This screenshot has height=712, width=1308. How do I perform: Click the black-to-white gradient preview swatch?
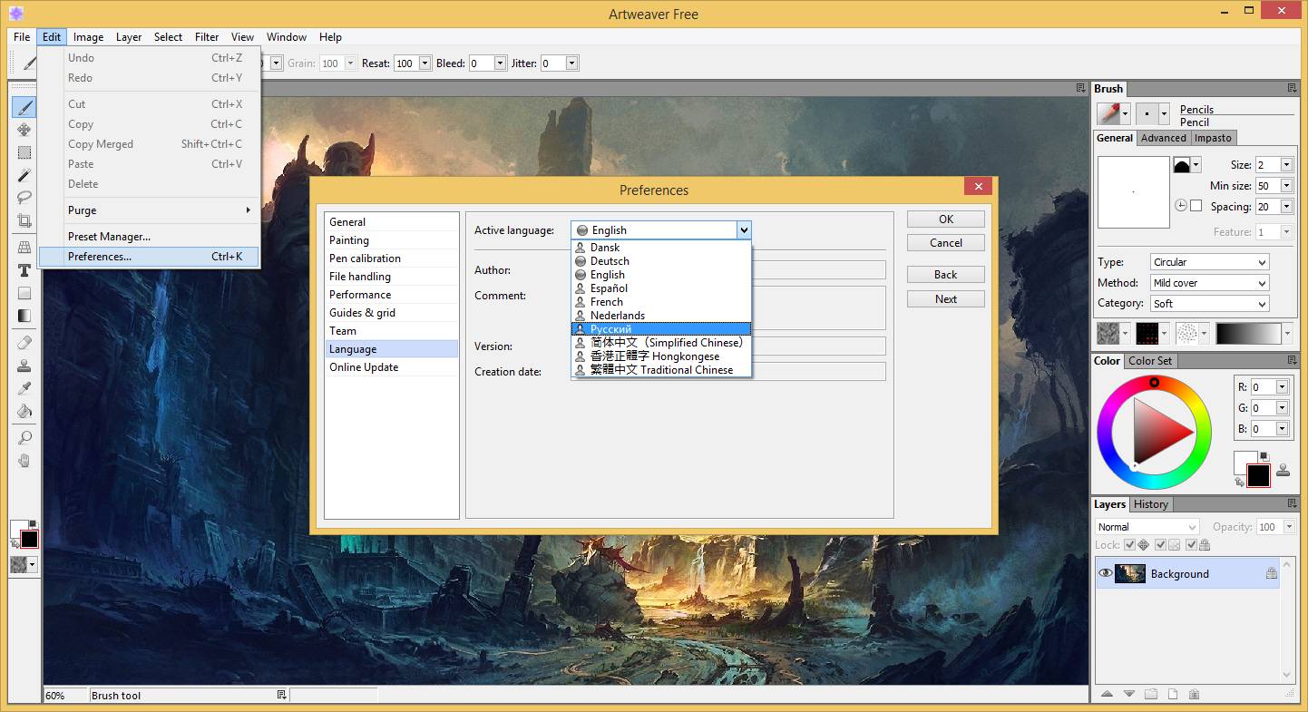click(1249, 333)
